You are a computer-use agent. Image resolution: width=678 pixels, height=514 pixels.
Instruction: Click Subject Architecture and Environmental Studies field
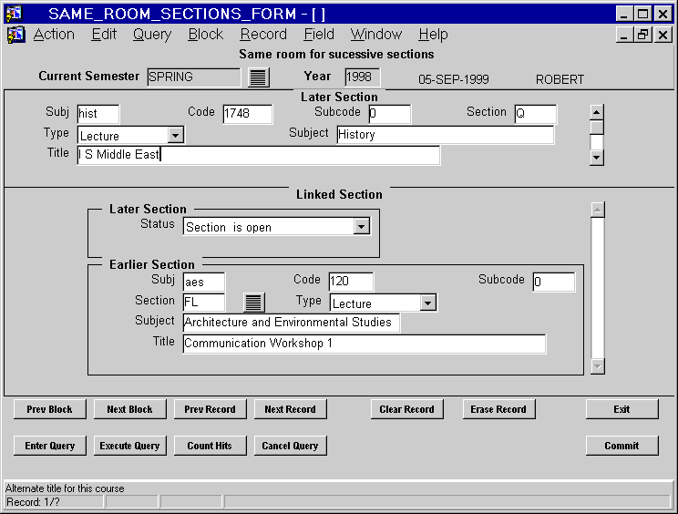292,323
